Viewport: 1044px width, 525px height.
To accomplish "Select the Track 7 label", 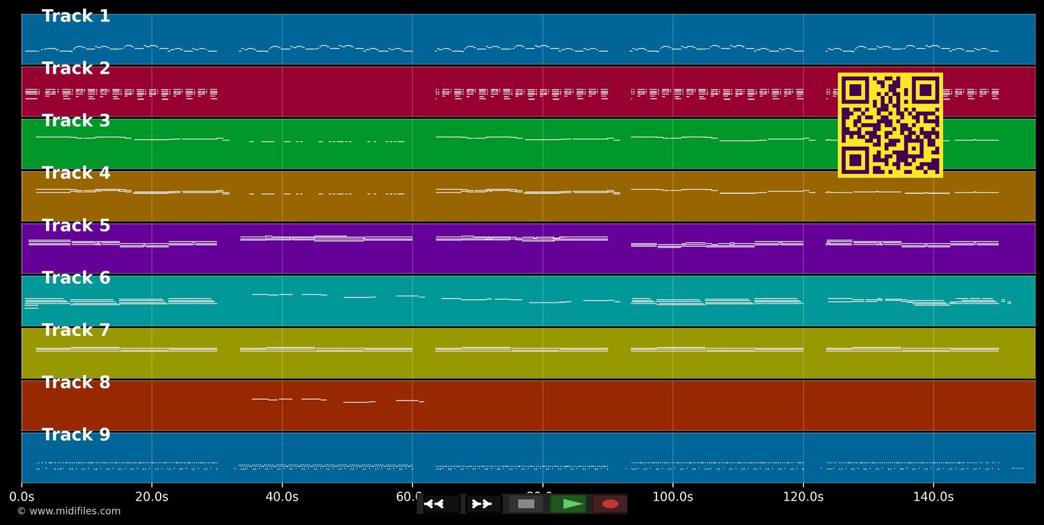I will click(x=76, y=330).
